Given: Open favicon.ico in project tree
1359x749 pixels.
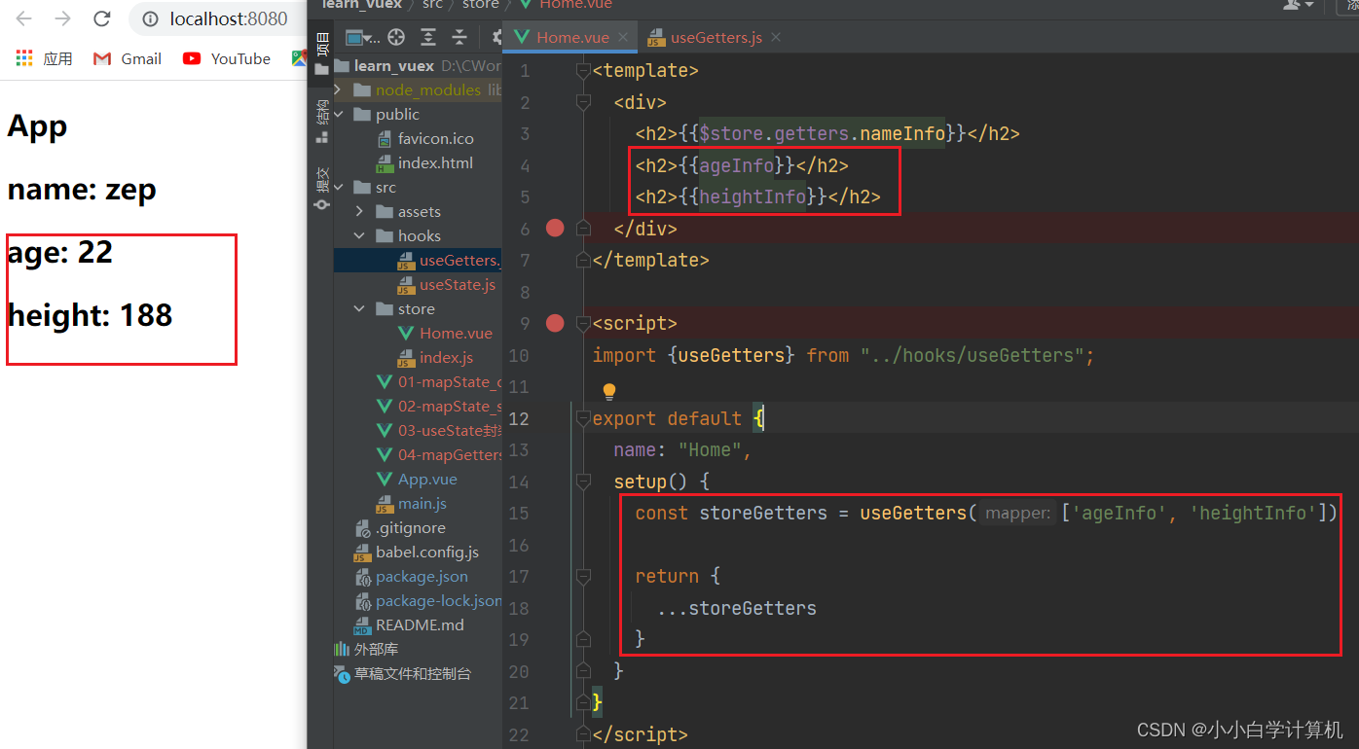Looking at the screenshot, I should pos(435,138).
